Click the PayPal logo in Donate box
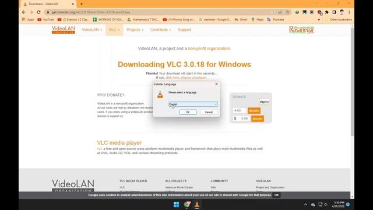373x210 pixels. (264, 101)
